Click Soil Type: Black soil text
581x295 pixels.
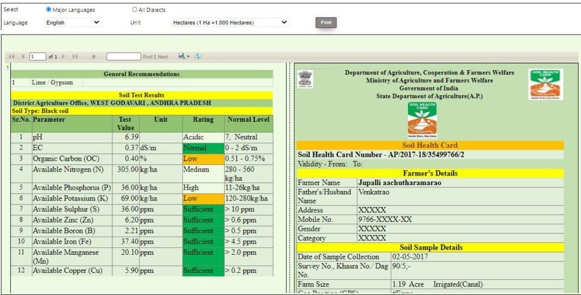point(40,111)
